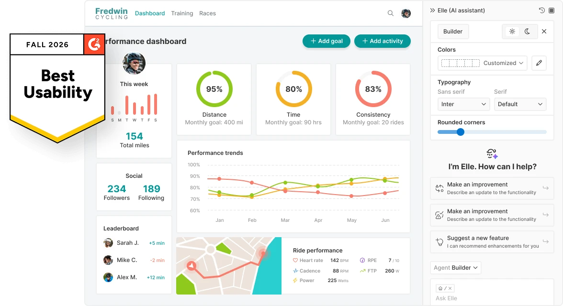Click the route start marker on the map

(x=191, y=265)
